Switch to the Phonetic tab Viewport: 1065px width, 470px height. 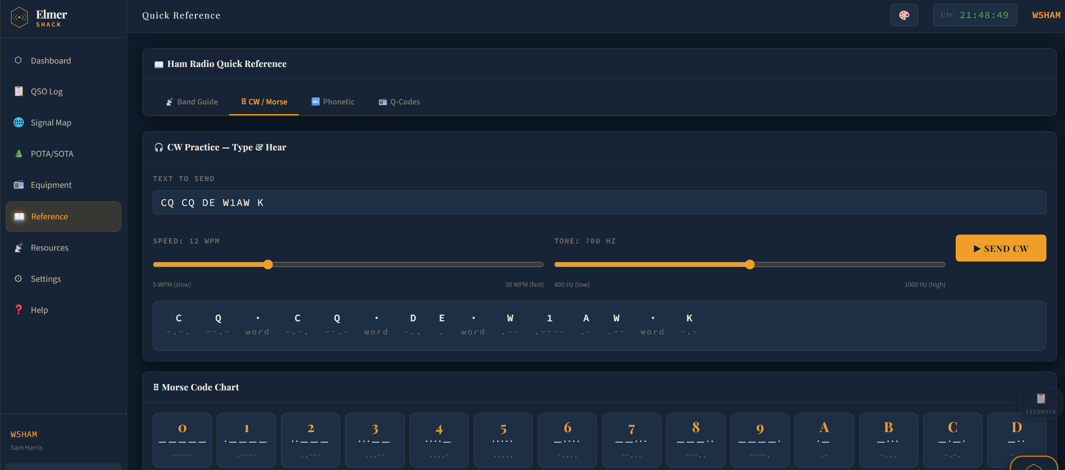tap(333, 102)
